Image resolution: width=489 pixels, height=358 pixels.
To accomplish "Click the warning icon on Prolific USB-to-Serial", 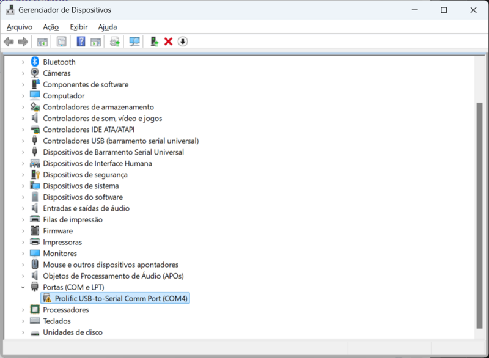I will coord(47,298).
